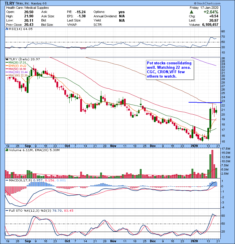Click the Volume 6.11M, EMA(20) 5.30M label
The height and width of the screenshot is (244, 235).
[x=34, y=150]
